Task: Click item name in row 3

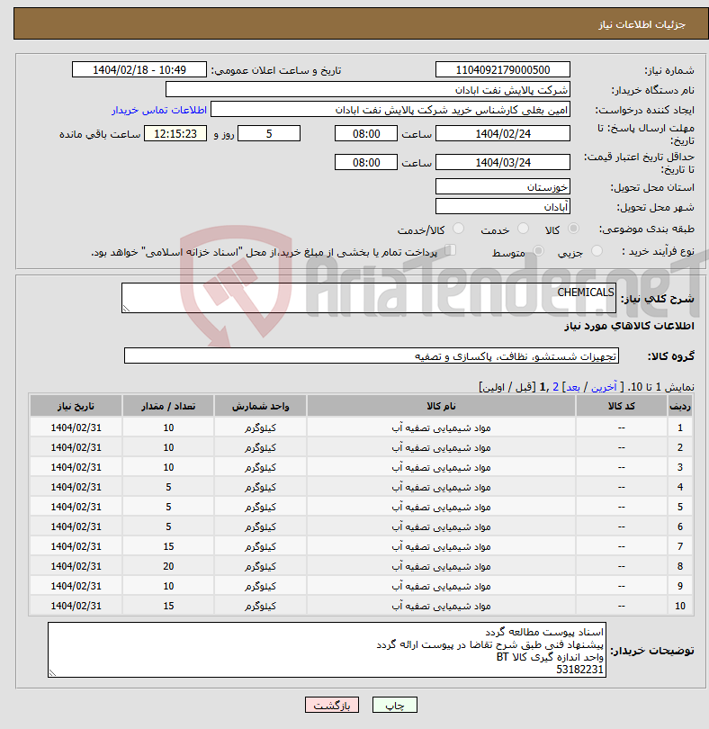Action: point(441,467)
